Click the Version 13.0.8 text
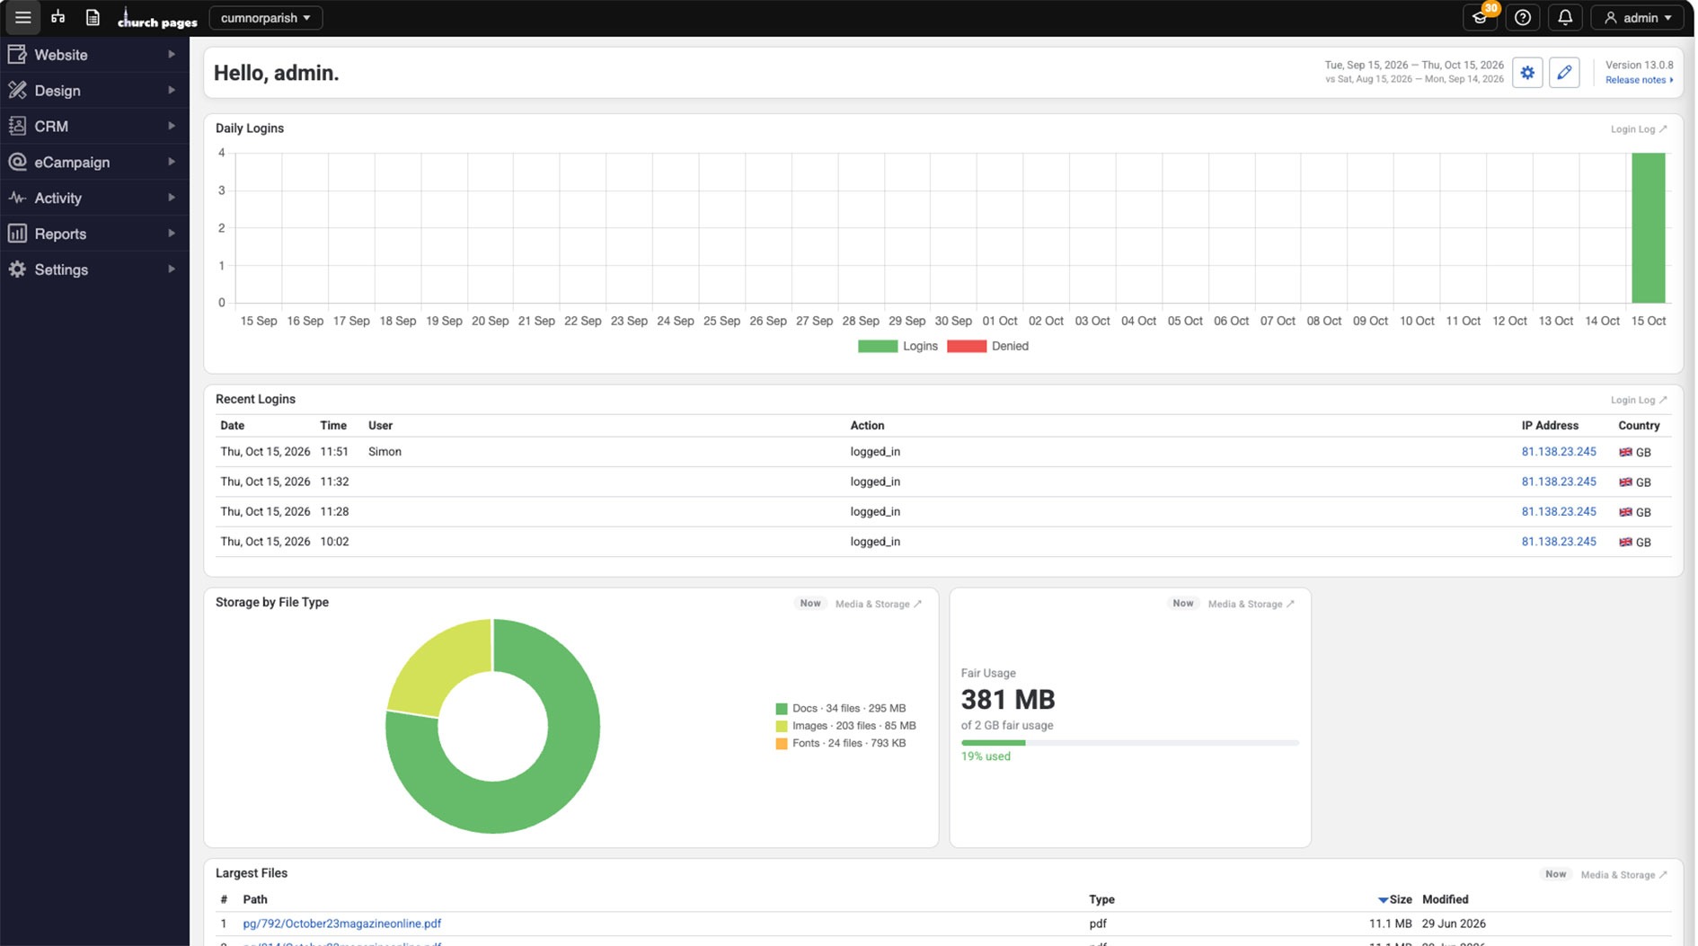 1640,65
